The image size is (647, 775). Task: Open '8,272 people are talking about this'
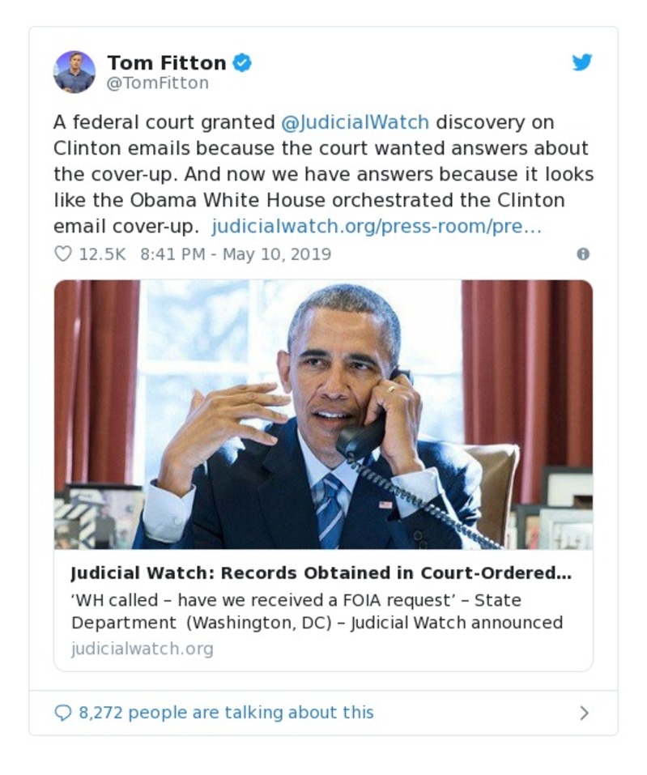[227, 713]
